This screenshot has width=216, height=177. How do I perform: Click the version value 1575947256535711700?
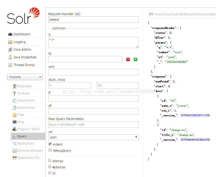coord(195,115)
